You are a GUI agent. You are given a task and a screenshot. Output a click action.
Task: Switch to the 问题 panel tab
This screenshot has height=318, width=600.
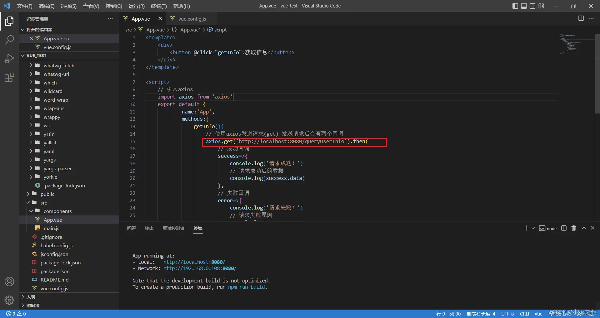click(131, 228)
